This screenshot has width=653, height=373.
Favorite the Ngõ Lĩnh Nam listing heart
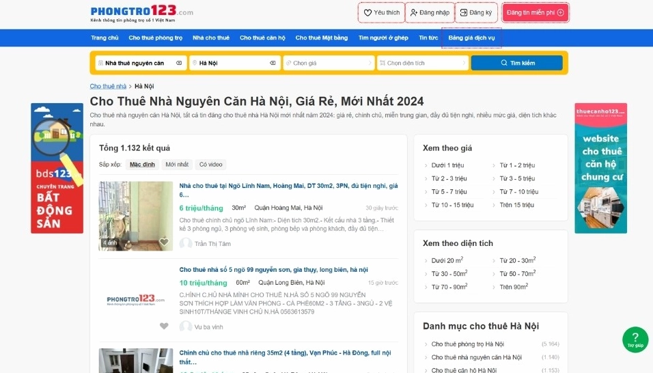pyautogui.click(x=164, y=242)
